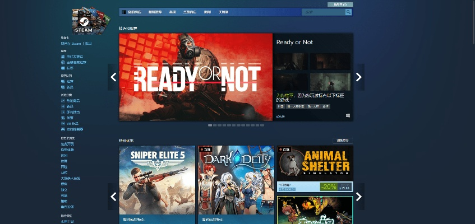Open the Your Store (您的商店) menu
475x224 pixels.
(135, 12)
